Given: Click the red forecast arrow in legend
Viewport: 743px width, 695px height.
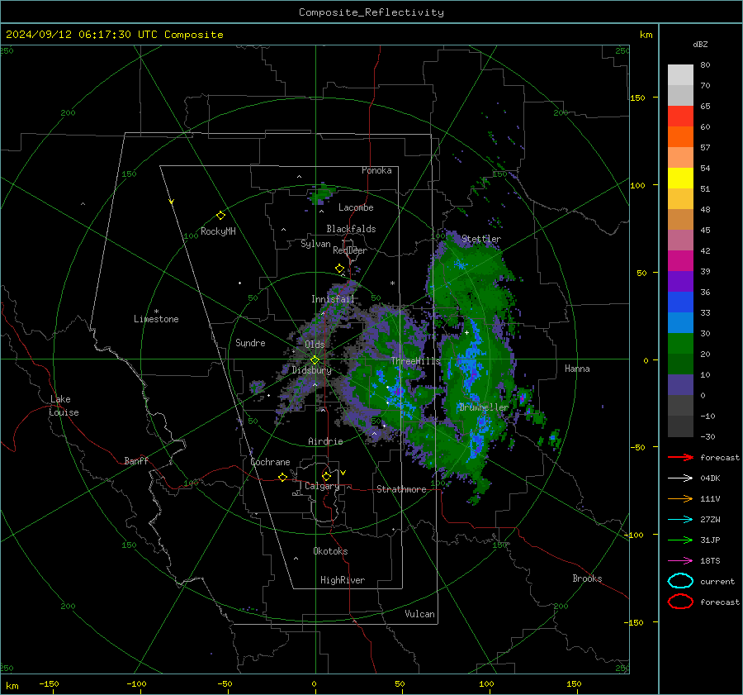Looking at the screenshot, I should click(680, 457).
